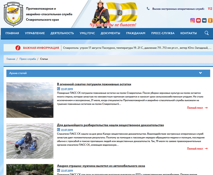Open article about пожнивные остатки headline
The height and width of the screenshot is (175, 213).
[x=94, y=84]
